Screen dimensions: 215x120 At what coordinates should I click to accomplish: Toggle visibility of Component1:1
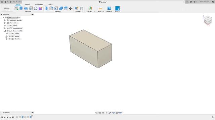[x=8, y=28]
